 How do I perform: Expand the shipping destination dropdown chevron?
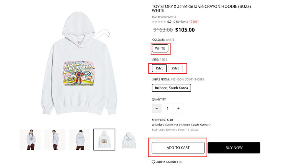[210, 125]
